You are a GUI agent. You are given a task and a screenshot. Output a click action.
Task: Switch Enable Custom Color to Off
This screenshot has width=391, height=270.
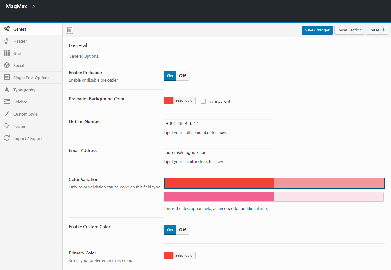click(183, 230)
